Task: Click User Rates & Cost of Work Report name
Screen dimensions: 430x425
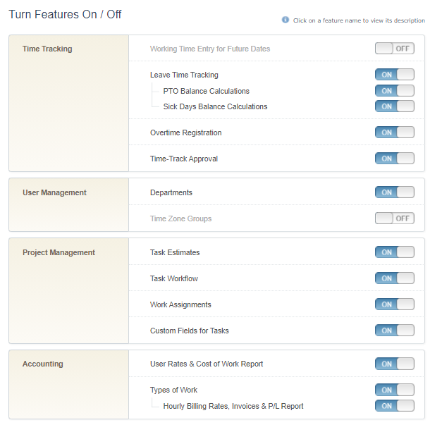Action: click(207, 364)
